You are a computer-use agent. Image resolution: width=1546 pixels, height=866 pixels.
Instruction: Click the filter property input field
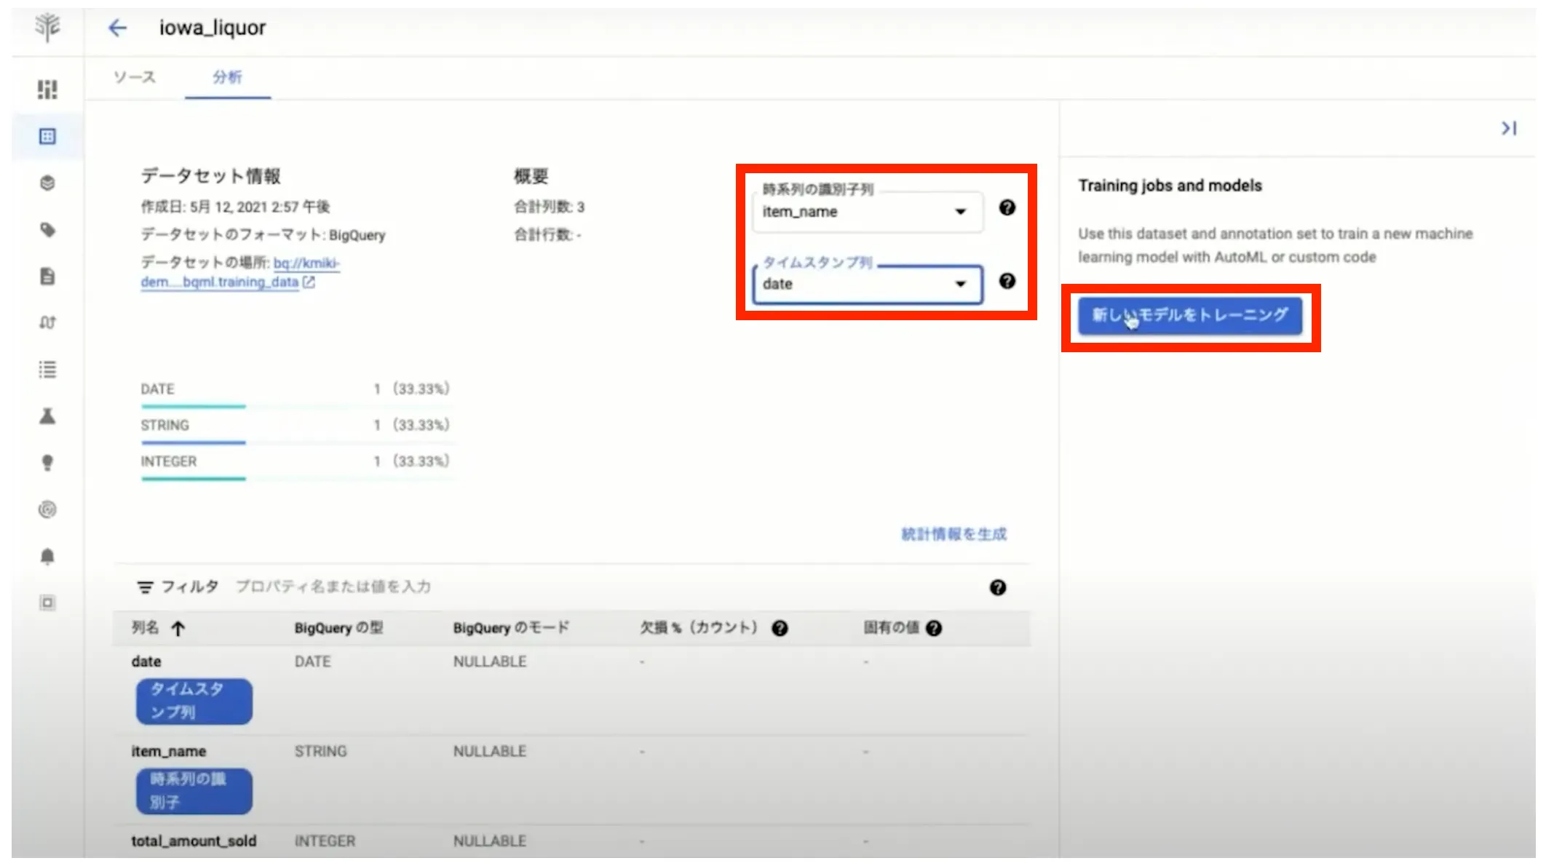[x=333, y=587]
